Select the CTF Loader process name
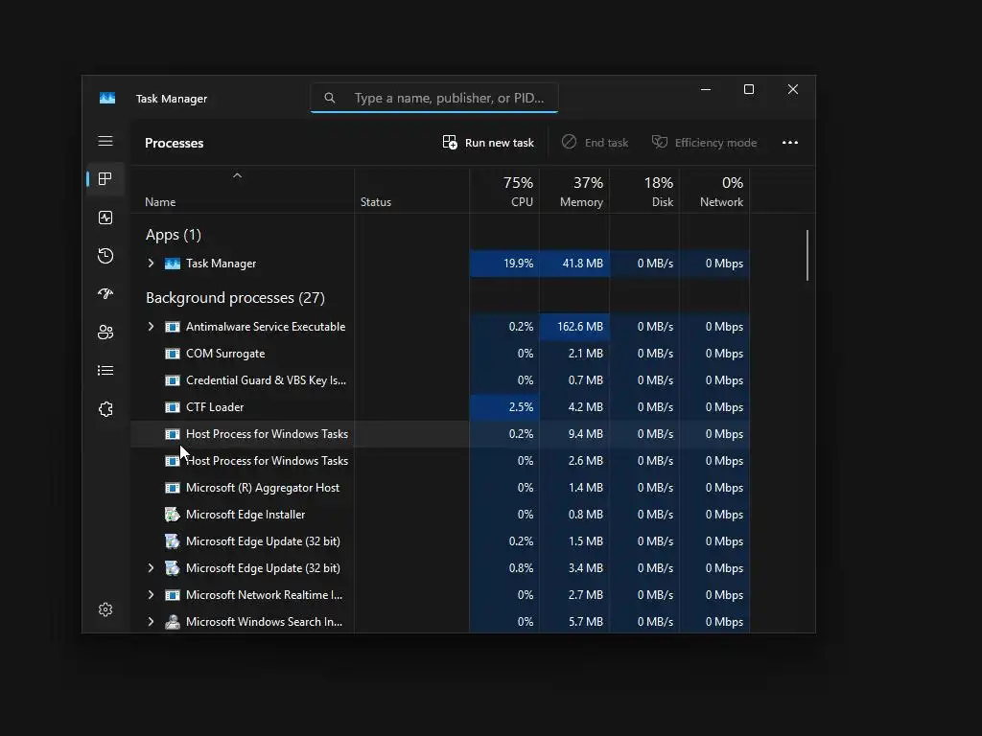Screen dimensions: 982x736 [x=215, y=407]
